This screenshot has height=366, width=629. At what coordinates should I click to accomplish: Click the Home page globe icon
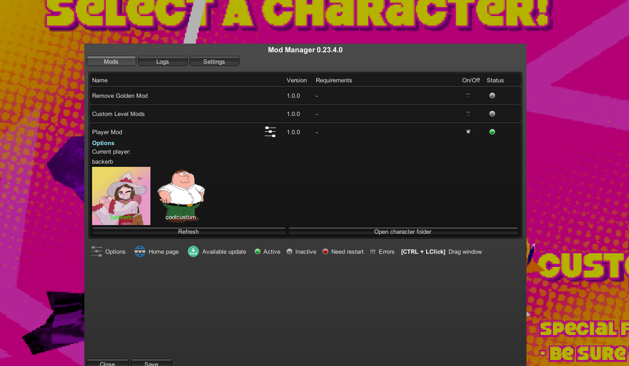pyautogui.click(x=140, y=251)
